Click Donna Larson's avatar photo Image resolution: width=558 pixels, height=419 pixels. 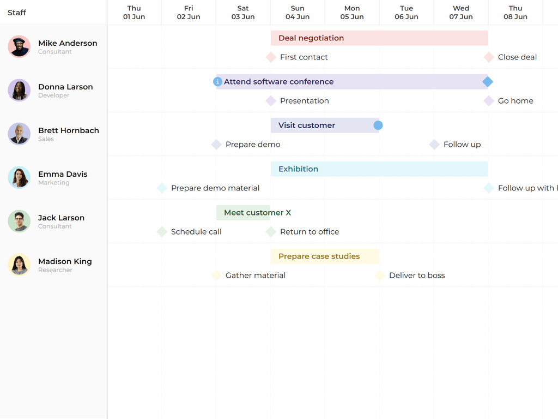point(19,90)
